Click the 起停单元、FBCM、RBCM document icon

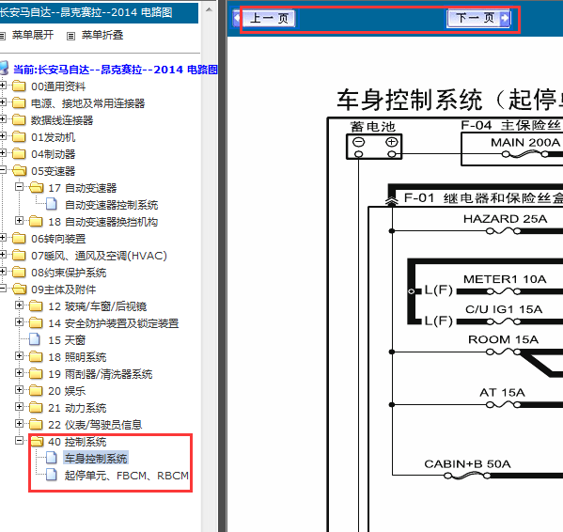(x=52, y=475)
